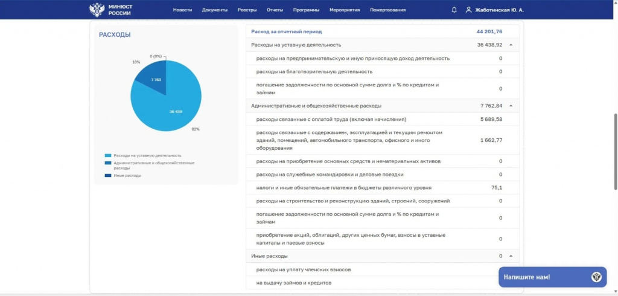Select row приобретение акций, облигаций
The image size is (618, 296).
click(382, 239)
